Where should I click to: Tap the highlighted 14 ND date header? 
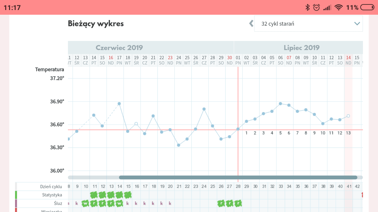[x=348, y=60]
